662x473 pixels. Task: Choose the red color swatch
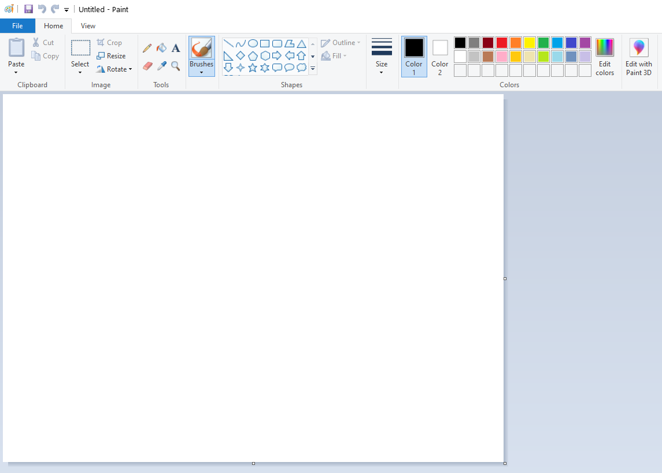[x=501, y=43]
